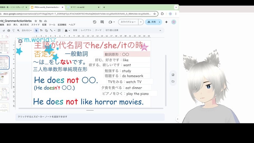The image size is (254, 143).
Task: Open the browser extensions puzzle icon
Action: (162, 14)
